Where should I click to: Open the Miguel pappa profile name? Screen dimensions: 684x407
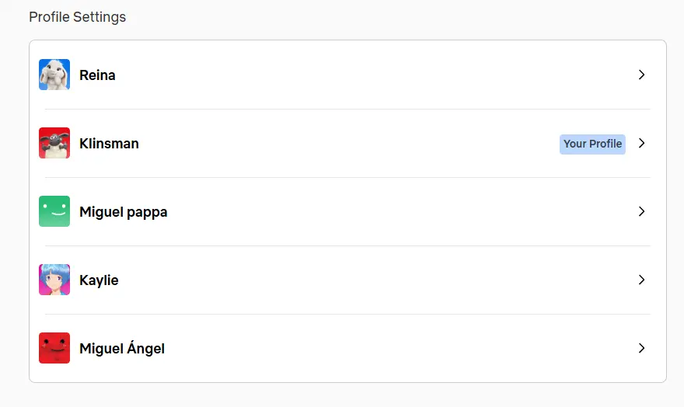(124, 212)
